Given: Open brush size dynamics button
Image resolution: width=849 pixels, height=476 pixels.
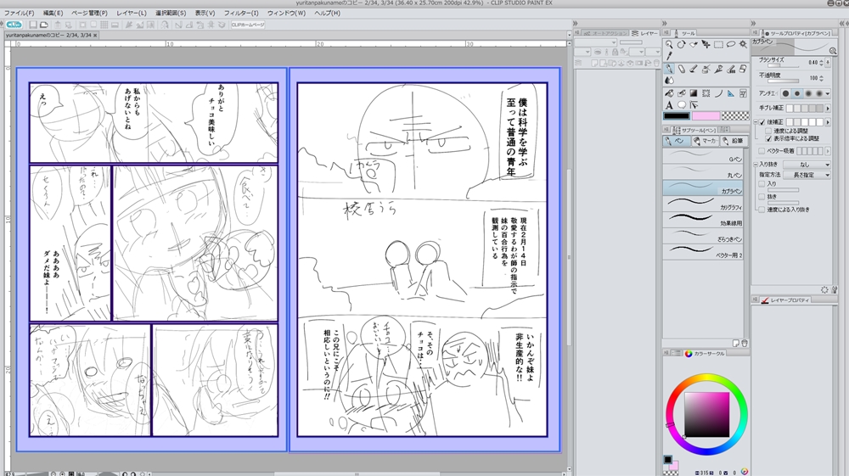Looking at the screenshot, I should (828, 63).
